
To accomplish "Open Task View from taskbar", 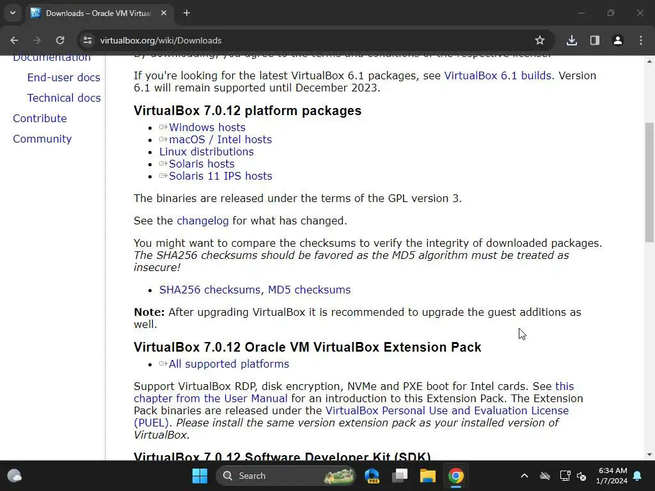I will click(x=400, y=476).
